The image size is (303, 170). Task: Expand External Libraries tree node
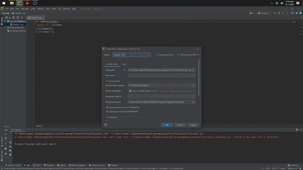click(5, 27)
